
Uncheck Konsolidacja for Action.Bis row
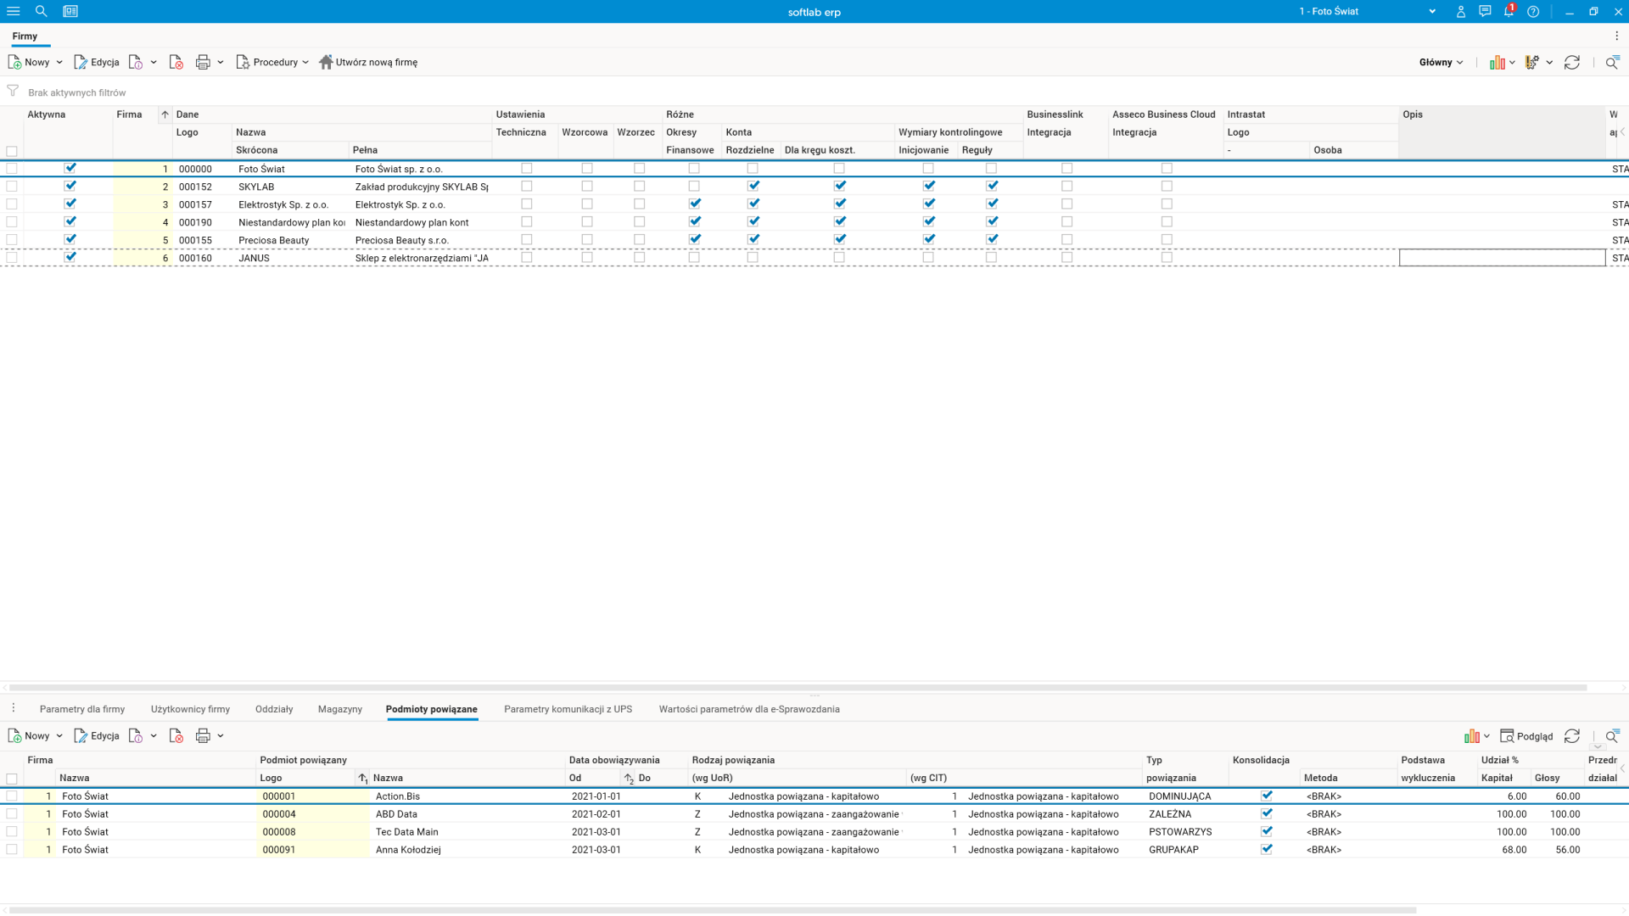point(1267,796)
